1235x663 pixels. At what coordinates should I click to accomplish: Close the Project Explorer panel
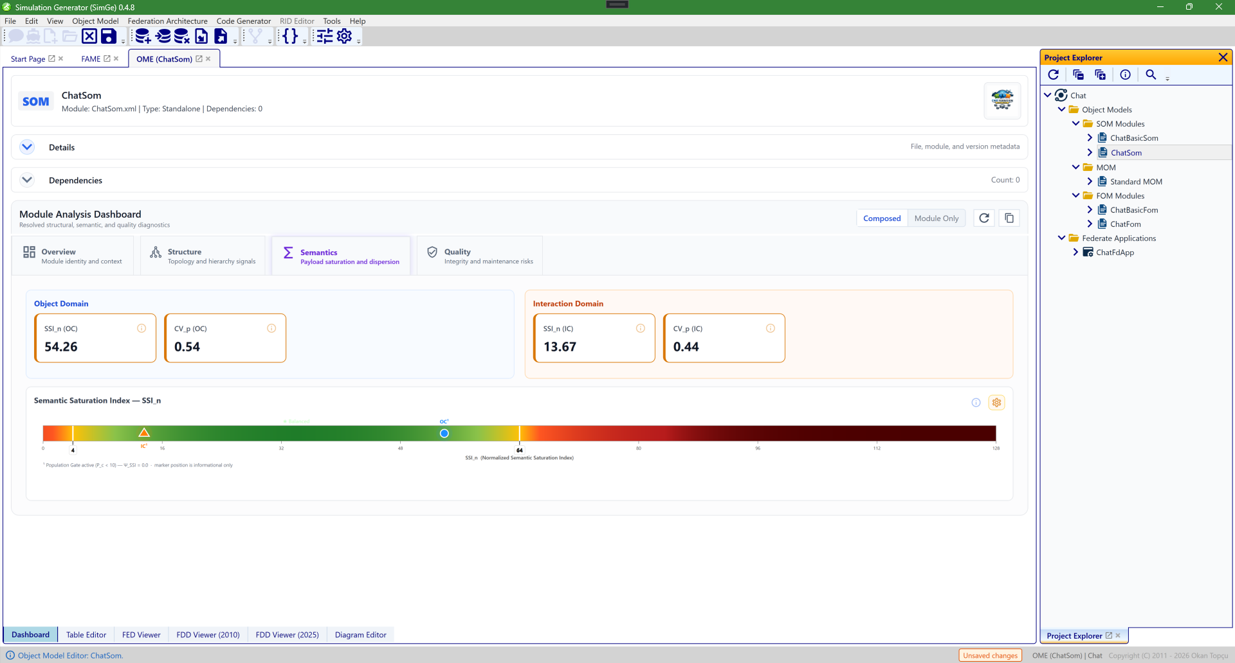point(1223,57)
